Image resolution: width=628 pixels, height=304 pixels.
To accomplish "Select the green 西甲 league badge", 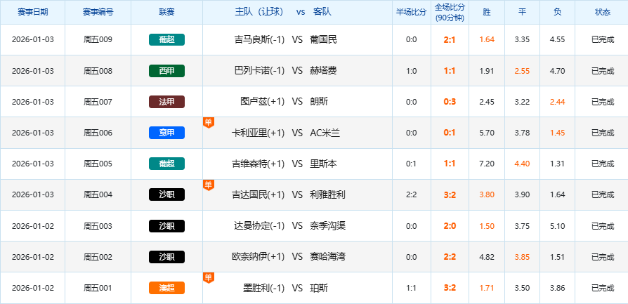I will (x=166, y=71).
